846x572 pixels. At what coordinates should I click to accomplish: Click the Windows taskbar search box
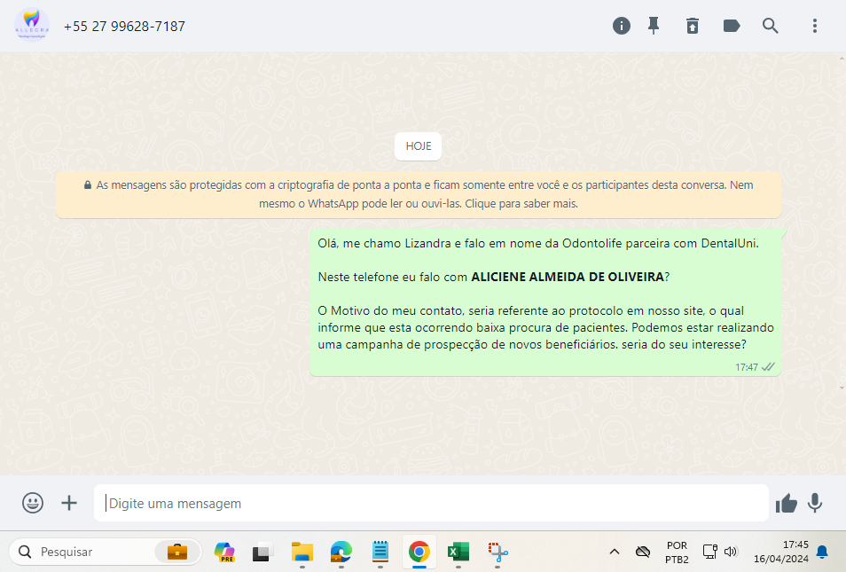[x=106, y=552]
